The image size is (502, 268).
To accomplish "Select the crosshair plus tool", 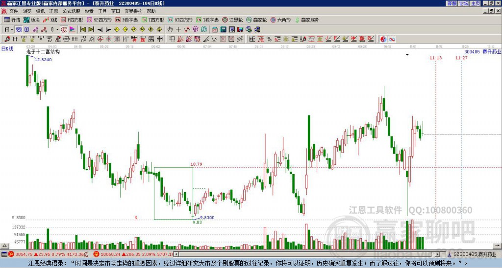I will coord(178,30).
